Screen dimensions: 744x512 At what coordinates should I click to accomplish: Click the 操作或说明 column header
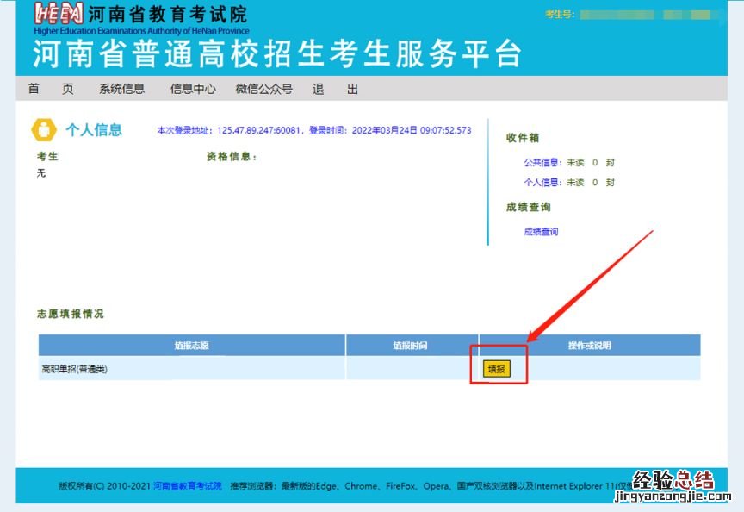589,346
